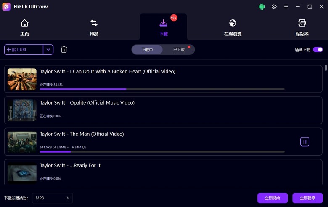This screenshot has width=328, height=207.
Task: Click the Broken Heart video thumbnail
Action: pos(22,79)
